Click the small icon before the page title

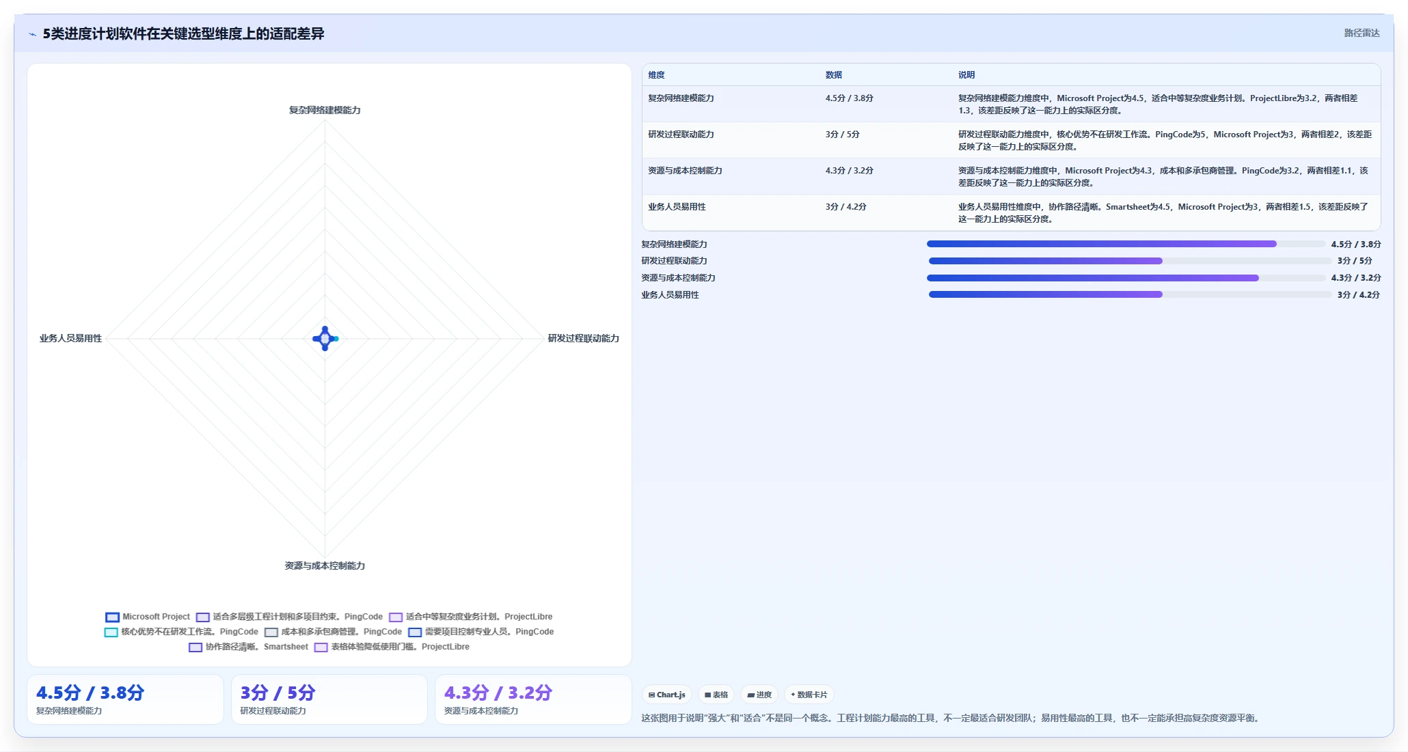tap(32, 34)
